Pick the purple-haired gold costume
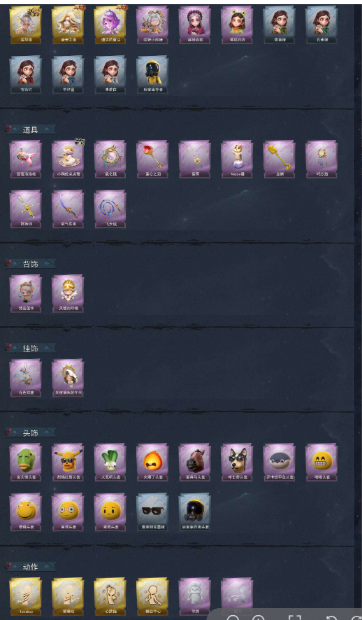362x620 pixels. click(110, 24)
